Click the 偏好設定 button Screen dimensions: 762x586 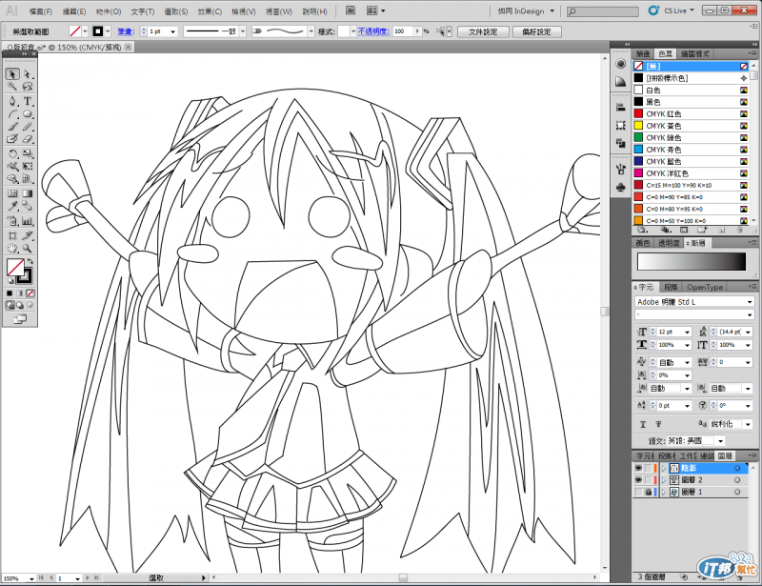[x=536, y=31]
